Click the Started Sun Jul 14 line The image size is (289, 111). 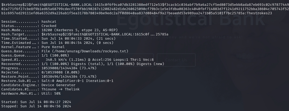click(36, 102)
